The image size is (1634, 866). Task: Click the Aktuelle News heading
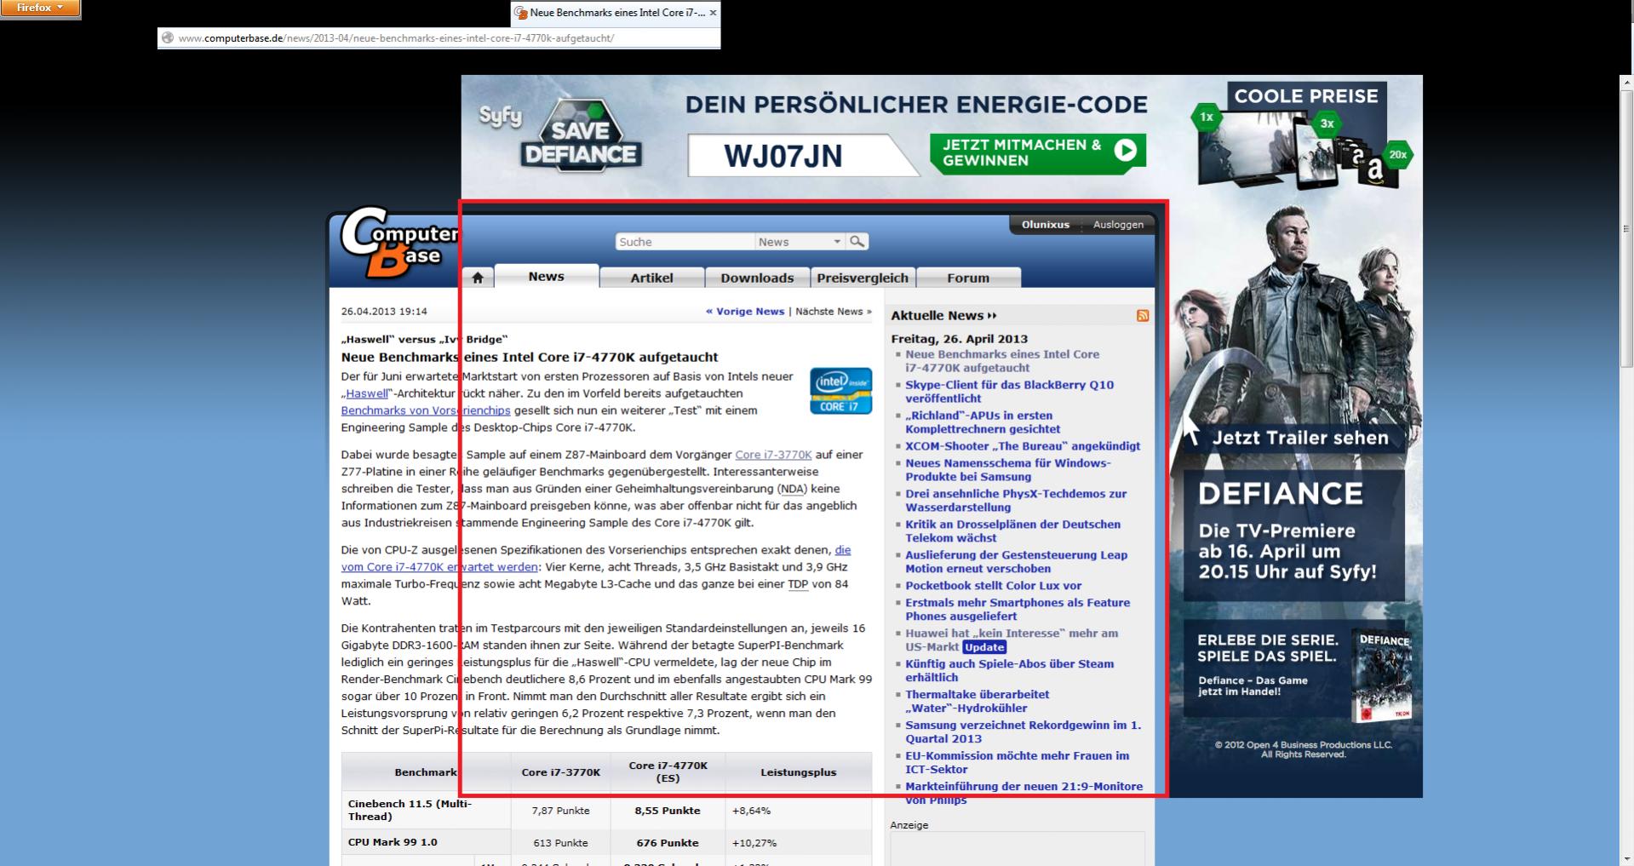point(937,316)
